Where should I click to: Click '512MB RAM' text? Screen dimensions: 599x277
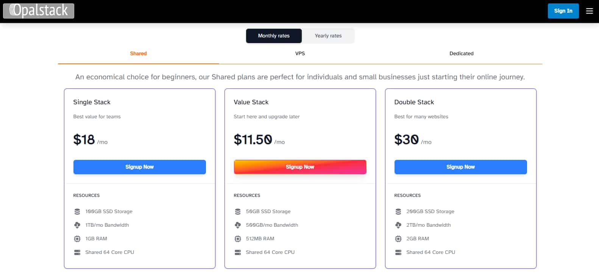point(260,239)
